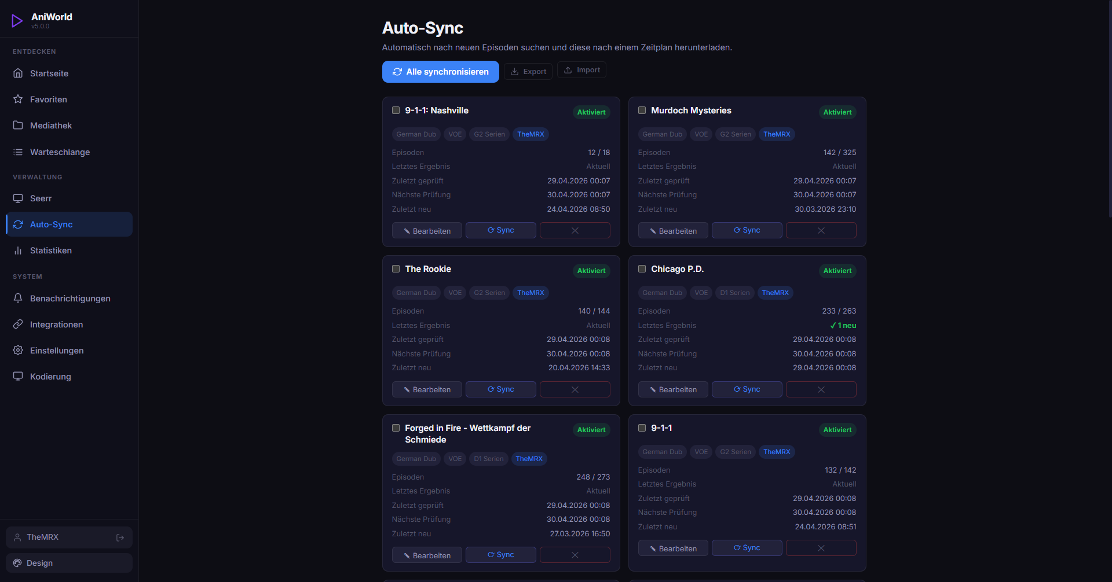Remove the 9-1-1 sync job with X

point(821,548)
